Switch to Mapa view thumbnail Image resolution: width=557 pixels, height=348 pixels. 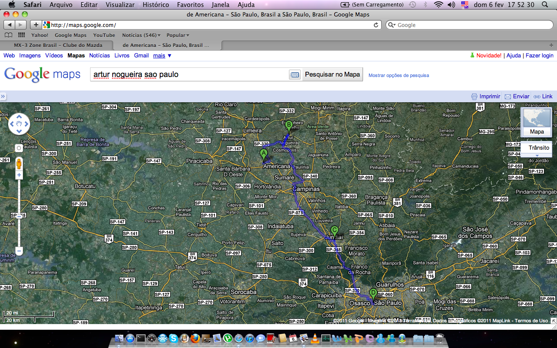pyautogui.click(x=536, y=122)
